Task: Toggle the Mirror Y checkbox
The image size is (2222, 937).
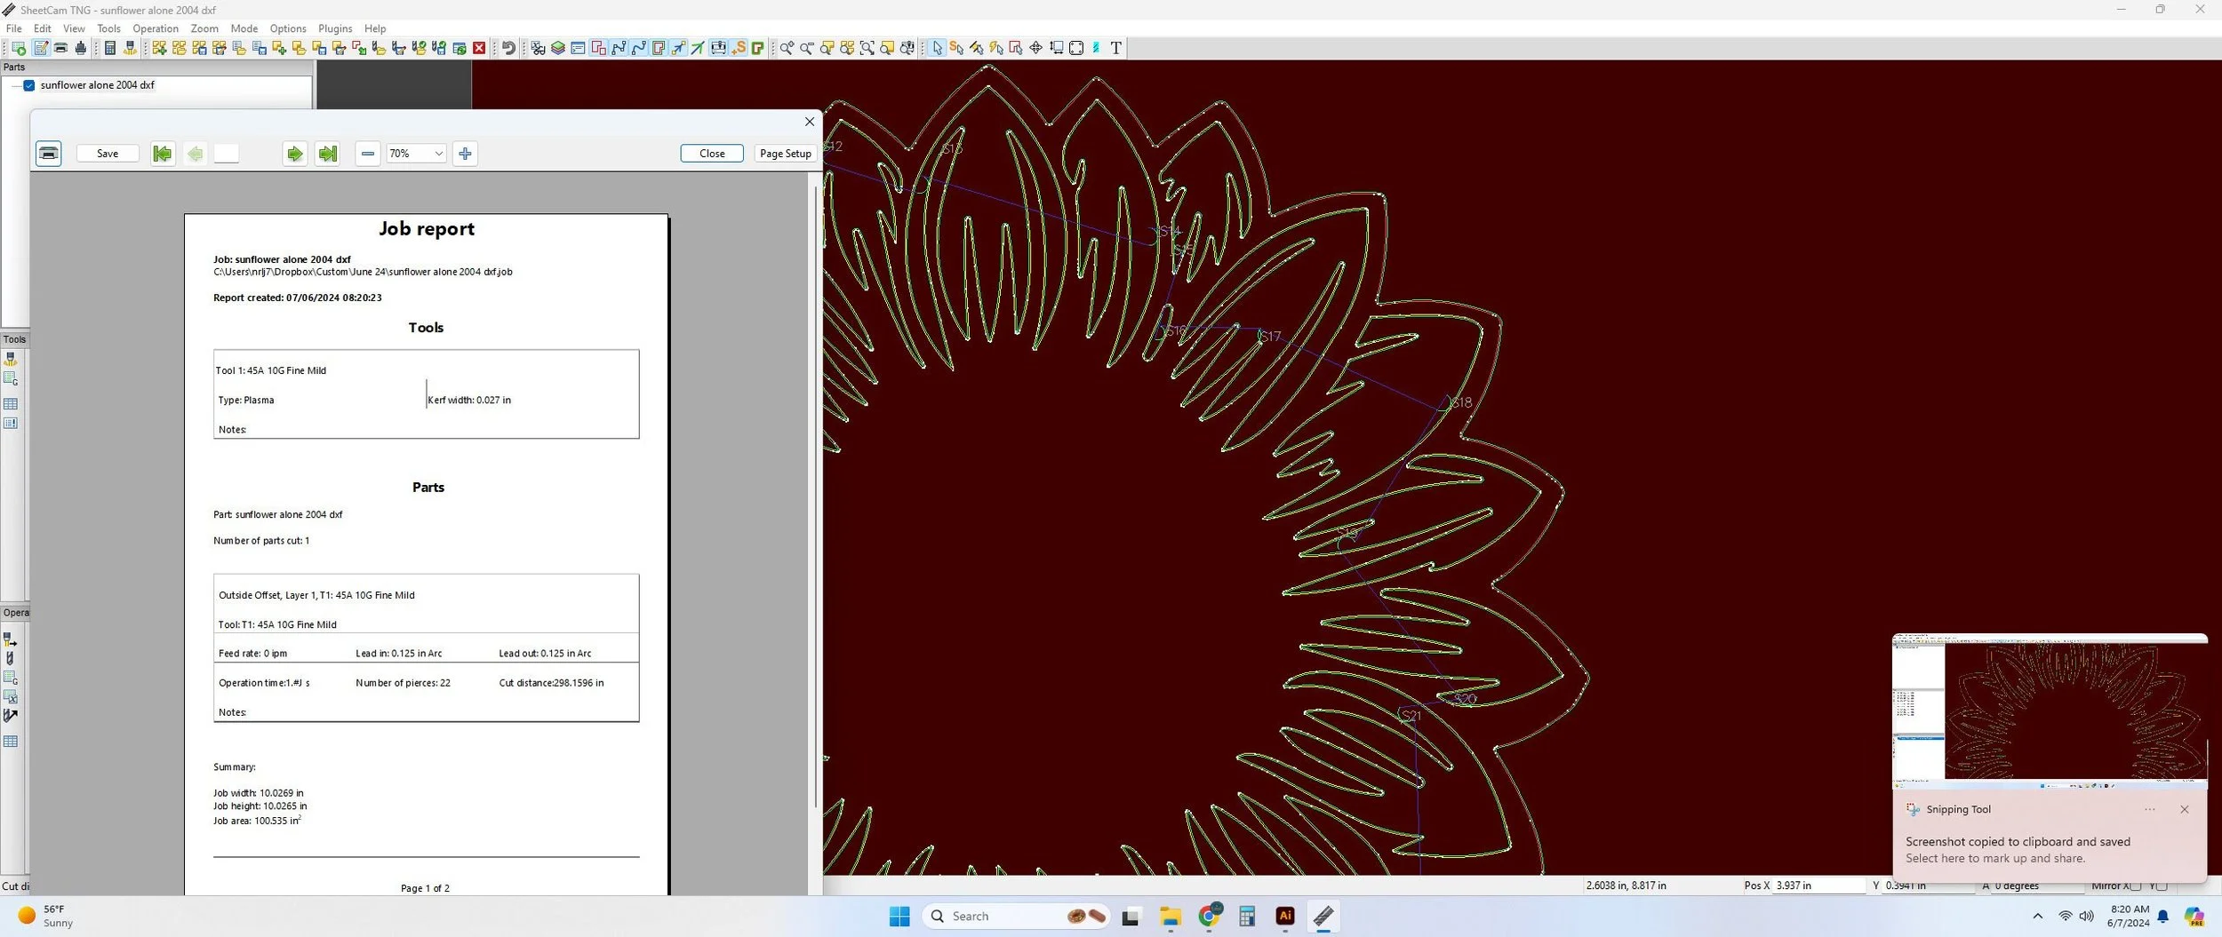Action: pos(2162,885)
